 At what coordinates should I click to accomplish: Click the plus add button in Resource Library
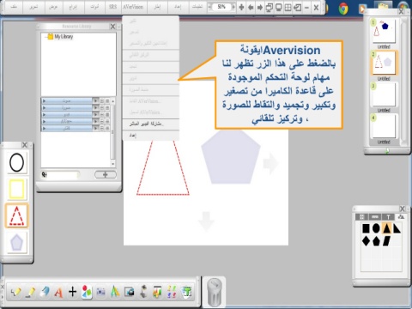106,174
